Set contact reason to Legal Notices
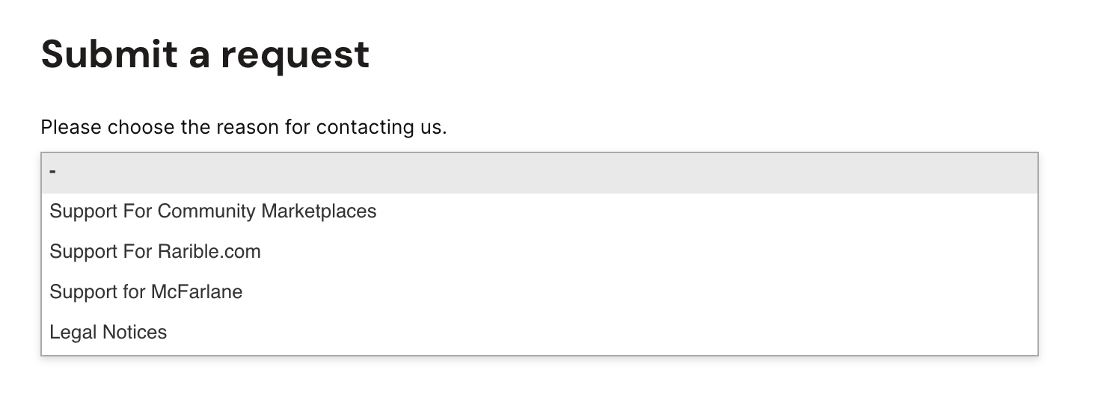1110x411 pixels. coord(108,332)
